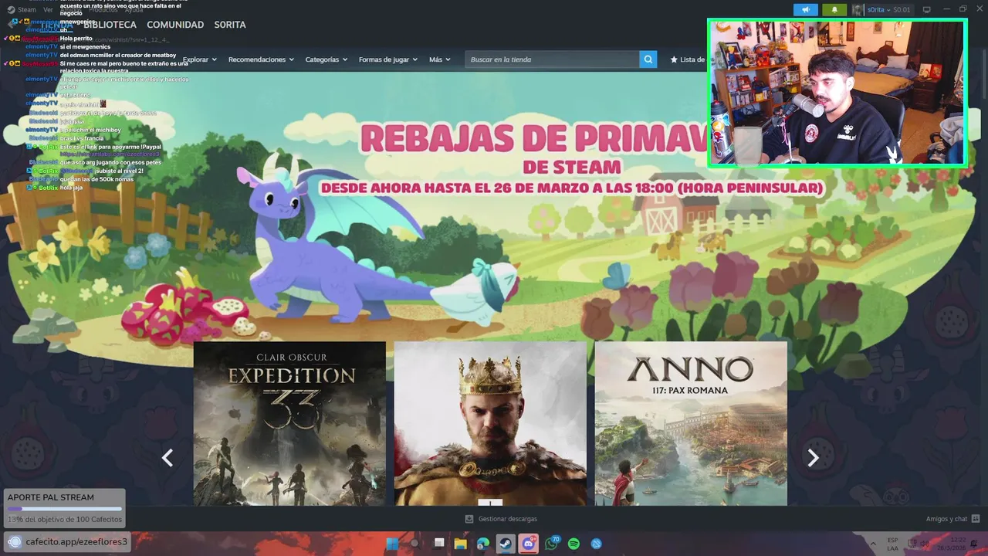Go to COMUNIDAD tab
The width and height of the screenshot is (988, 556).
tap(175, 25)
